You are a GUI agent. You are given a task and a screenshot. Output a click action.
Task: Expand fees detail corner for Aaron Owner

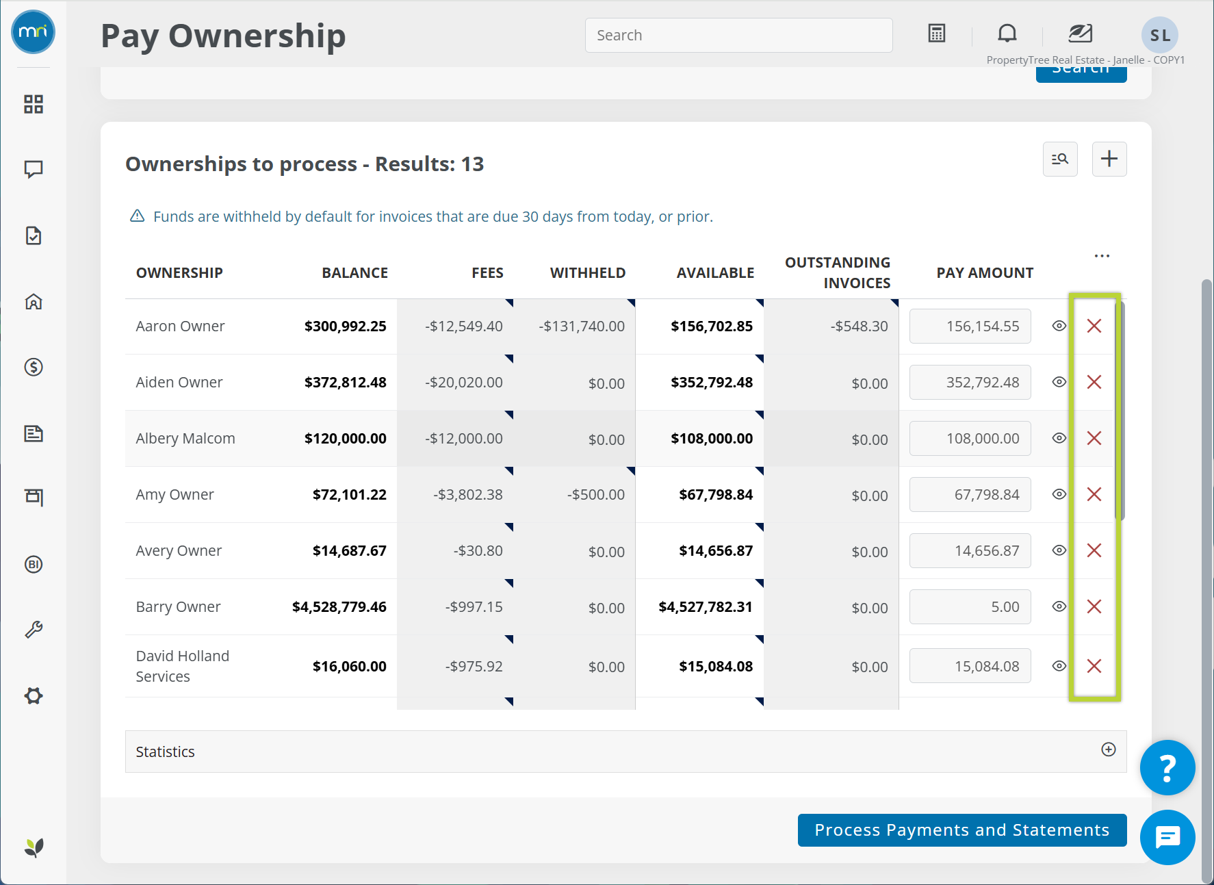(510, 303)
